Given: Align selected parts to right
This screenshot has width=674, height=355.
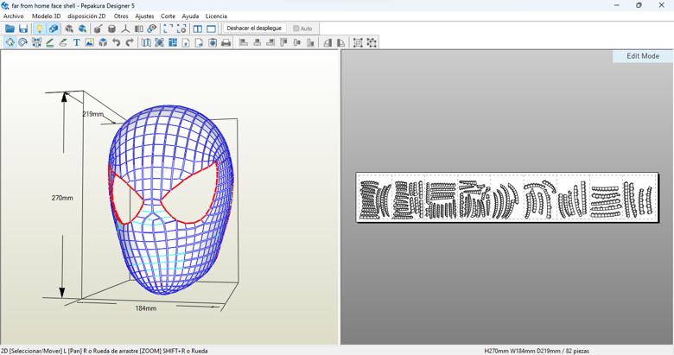Looking at the screenshot, I should (x=270, y=42).
